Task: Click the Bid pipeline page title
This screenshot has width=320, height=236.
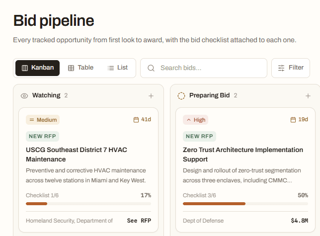Action: pos(54,21)
